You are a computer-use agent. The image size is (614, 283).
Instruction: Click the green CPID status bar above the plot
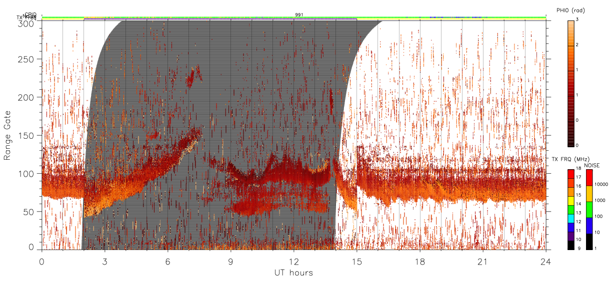(293, 17)
